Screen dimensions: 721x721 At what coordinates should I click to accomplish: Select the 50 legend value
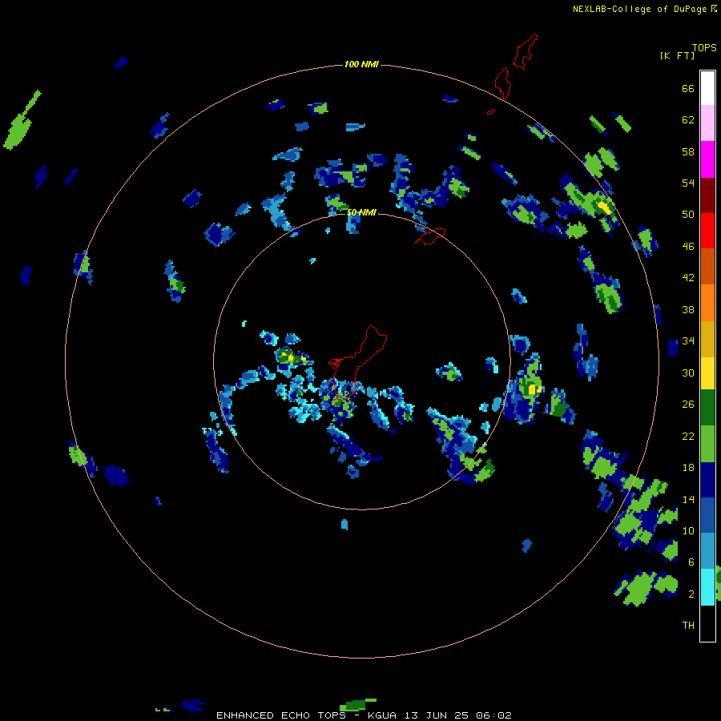[688, 215]
